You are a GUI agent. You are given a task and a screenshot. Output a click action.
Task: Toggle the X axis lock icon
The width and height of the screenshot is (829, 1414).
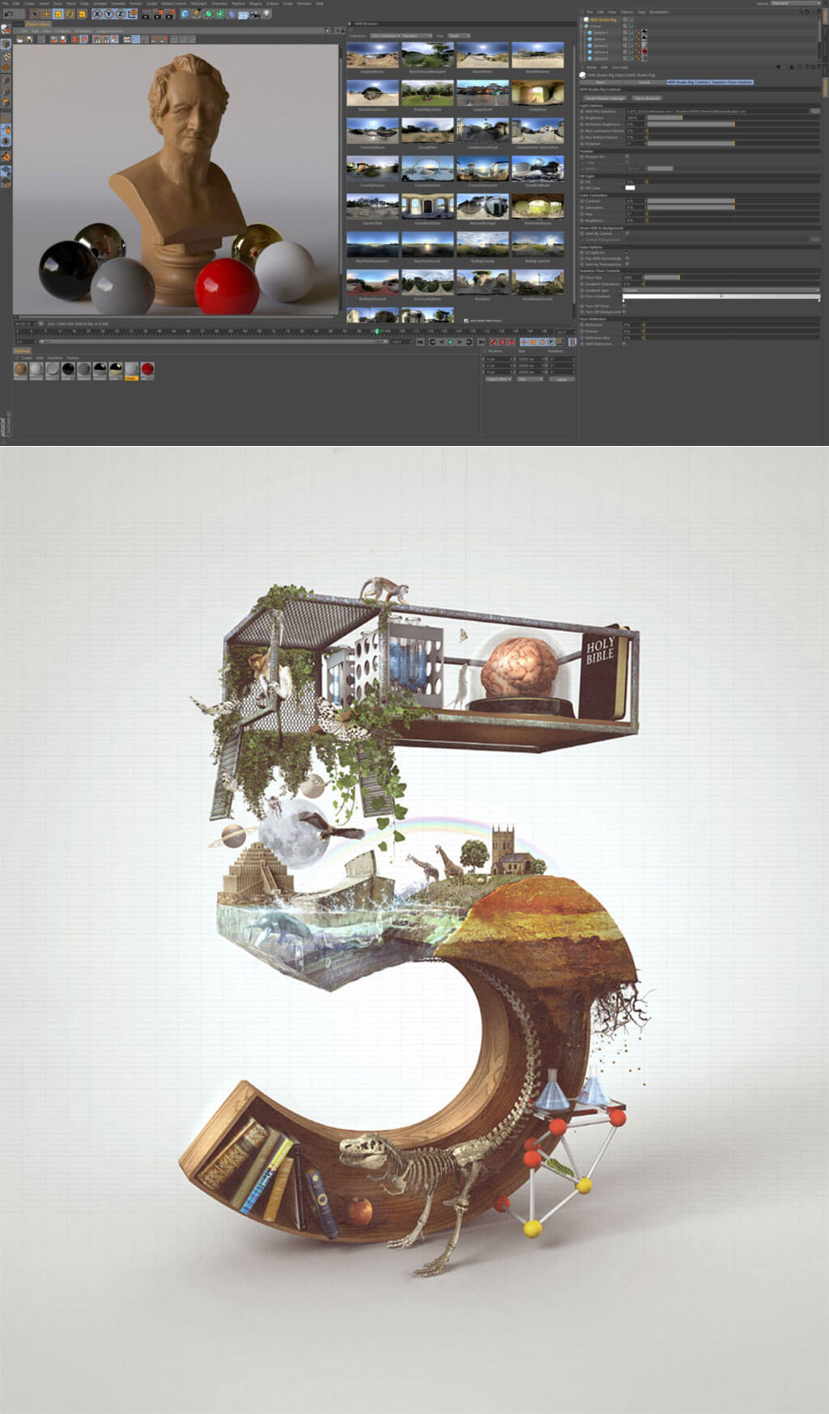(97, 14)
